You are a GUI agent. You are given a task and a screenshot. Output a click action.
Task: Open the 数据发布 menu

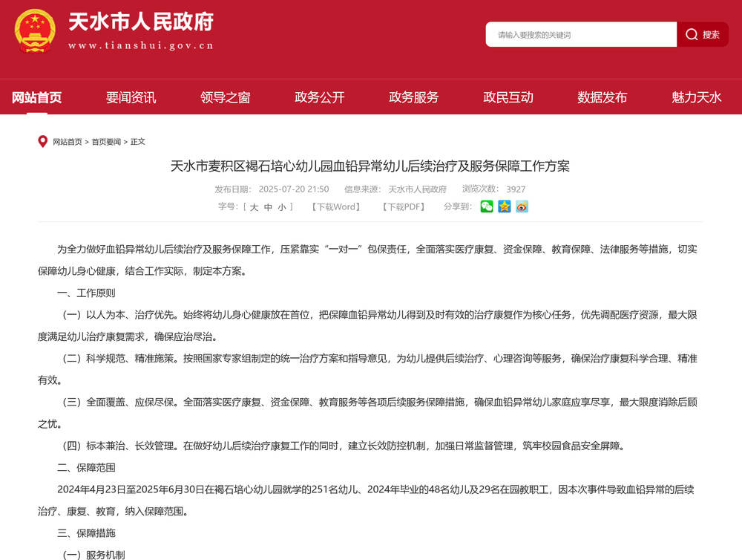[601, 97]
